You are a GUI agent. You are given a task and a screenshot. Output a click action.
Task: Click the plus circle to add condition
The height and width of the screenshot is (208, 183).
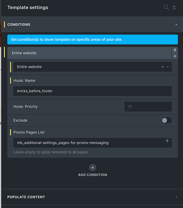[x=92, y=168]
